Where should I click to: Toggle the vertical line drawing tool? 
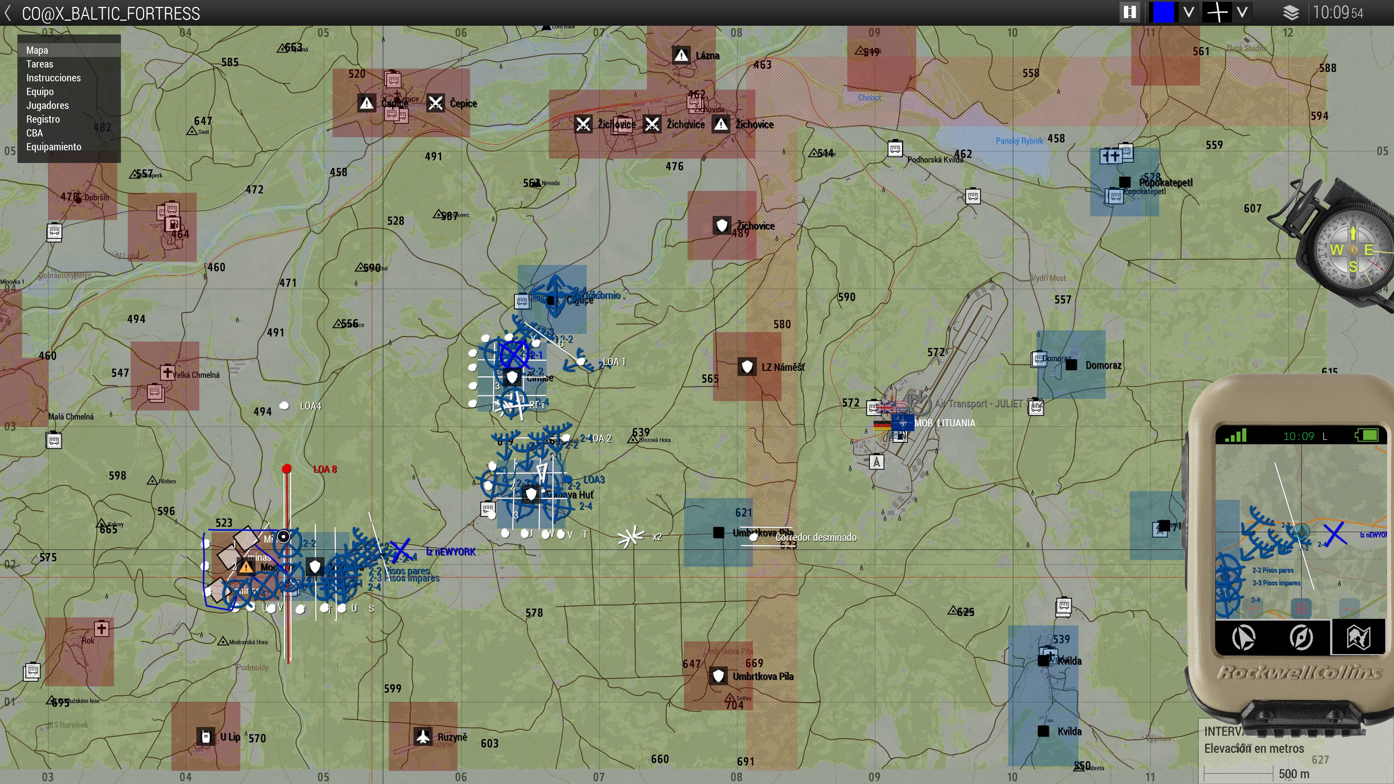pyautogui.click(x=1129, y=12)
